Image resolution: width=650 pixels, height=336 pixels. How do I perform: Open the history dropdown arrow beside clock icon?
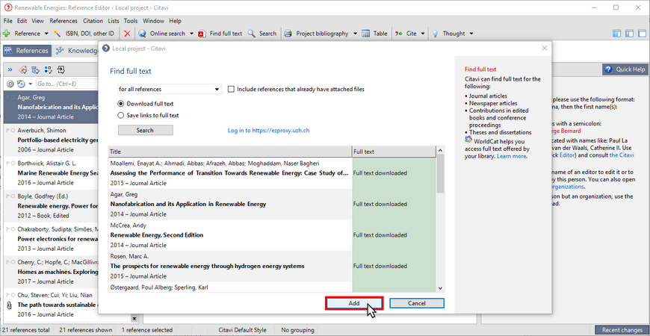(x=31, y=84)
